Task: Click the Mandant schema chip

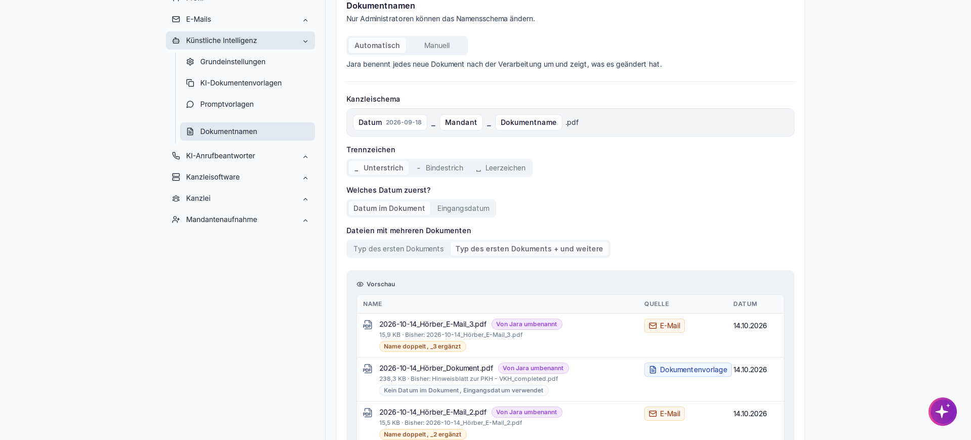Action: [461, 122]
